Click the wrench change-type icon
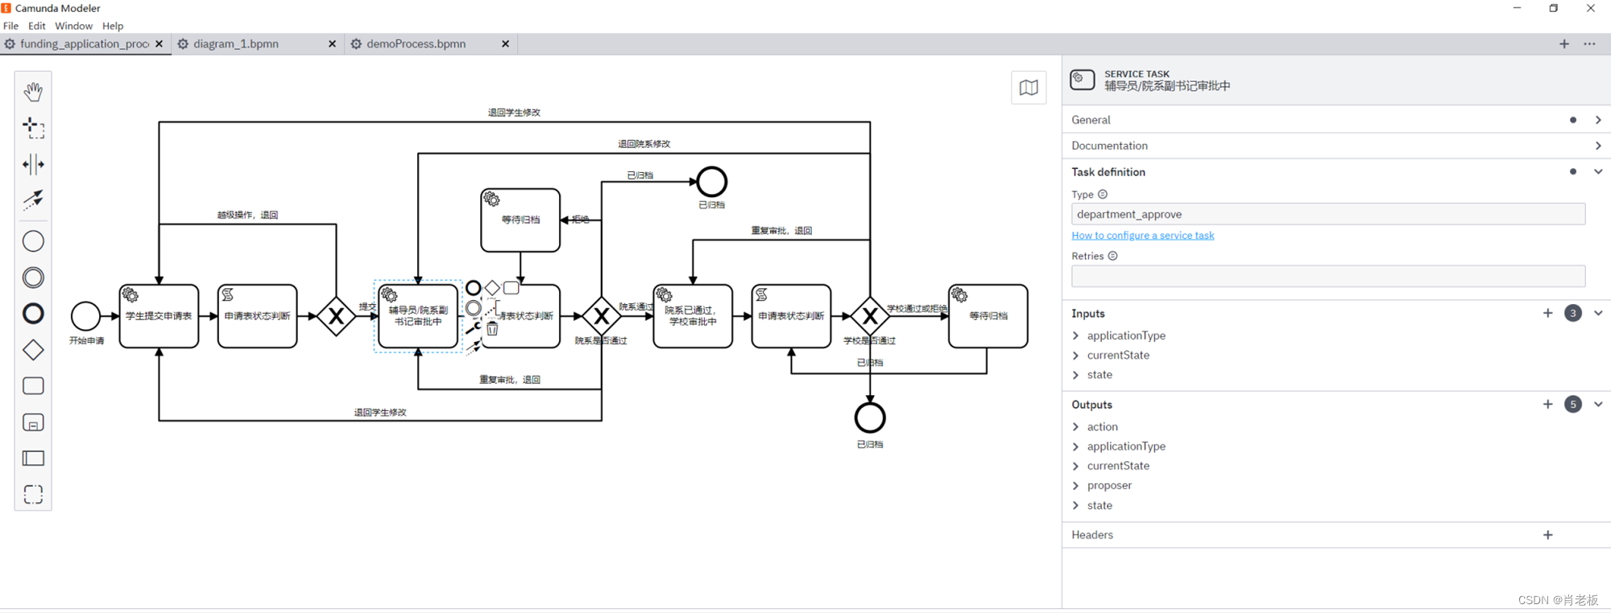 (474, 327)
